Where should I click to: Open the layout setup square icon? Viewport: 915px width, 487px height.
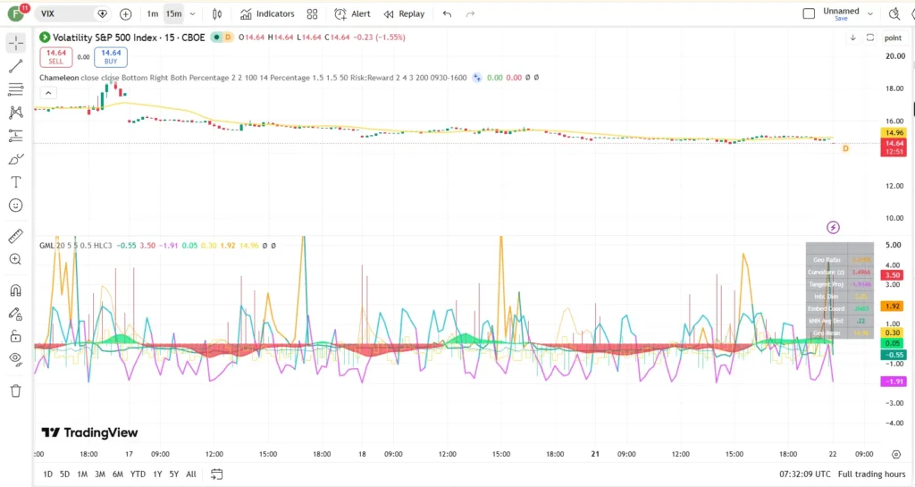pyautogui.click(x=809, y=13)
